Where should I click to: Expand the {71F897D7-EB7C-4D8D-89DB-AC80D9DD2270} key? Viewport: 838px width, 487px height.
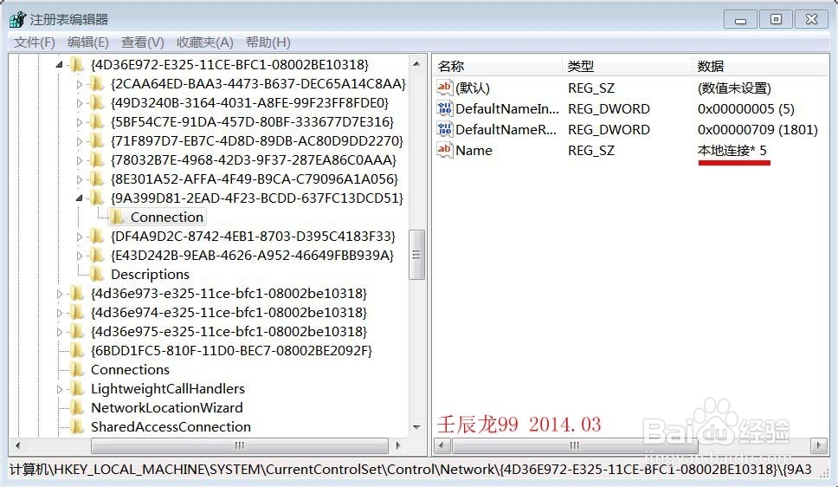click(79, 141)
